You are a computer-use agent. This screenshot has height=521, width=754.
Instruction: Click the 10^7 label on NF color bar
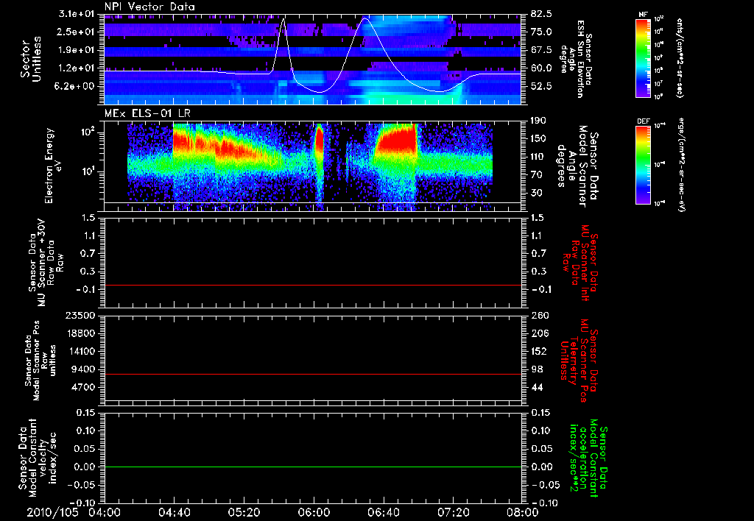coord(659,84)
